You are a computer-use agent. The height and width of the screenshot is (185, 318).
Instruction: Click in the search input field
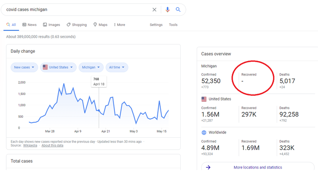[77, 10]
